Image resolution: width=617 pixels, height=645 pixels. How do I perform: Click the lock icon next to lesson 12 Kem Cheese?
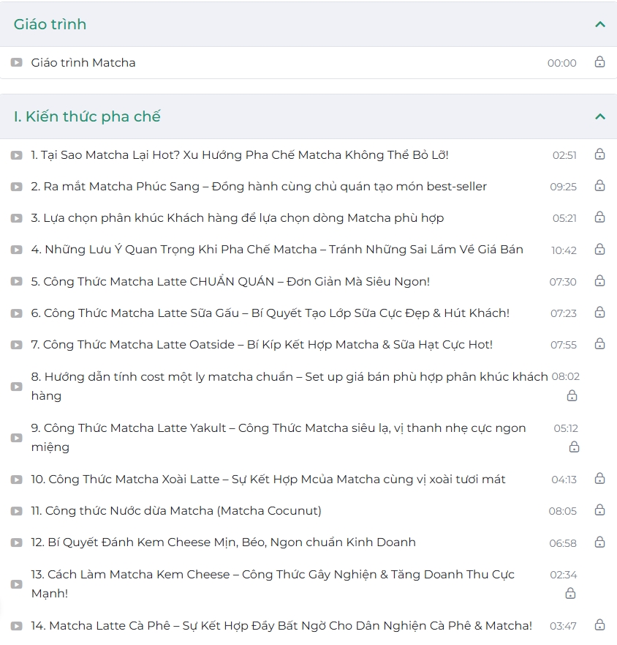tap(599, 543)
